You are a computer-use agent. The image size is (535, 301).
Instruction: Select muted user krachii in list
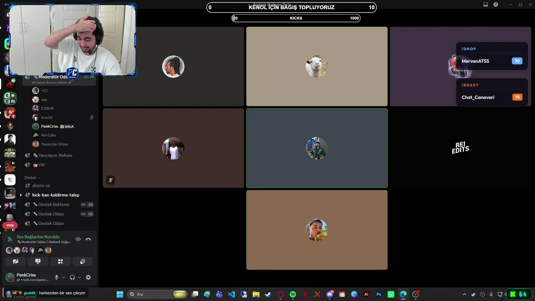(63, 117)
